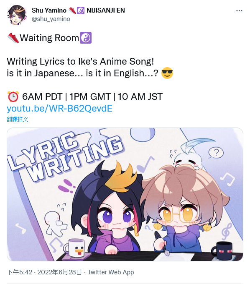Click the tweet timestamp 下午5:42
The height and width of the screenshot is (284, 250).
(x=20, y=272)
